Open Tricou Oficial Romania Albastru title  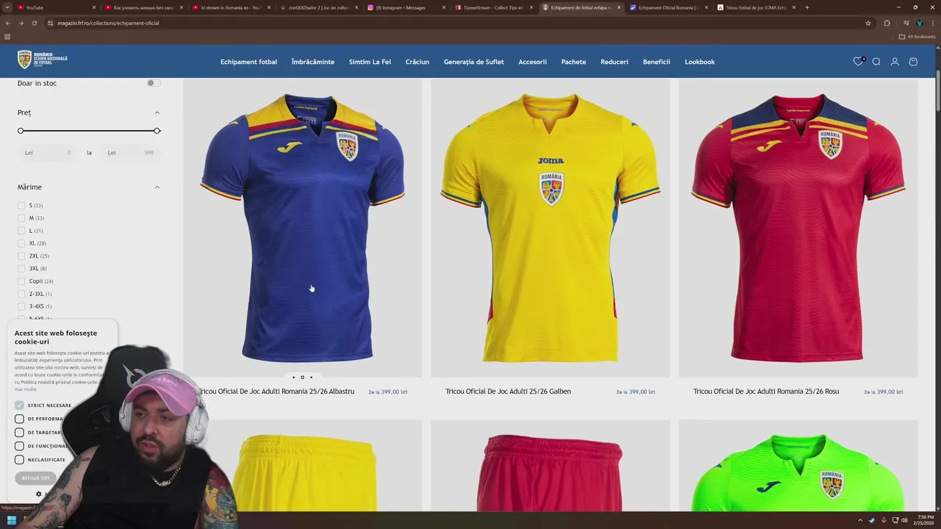[x=276, y=392]
